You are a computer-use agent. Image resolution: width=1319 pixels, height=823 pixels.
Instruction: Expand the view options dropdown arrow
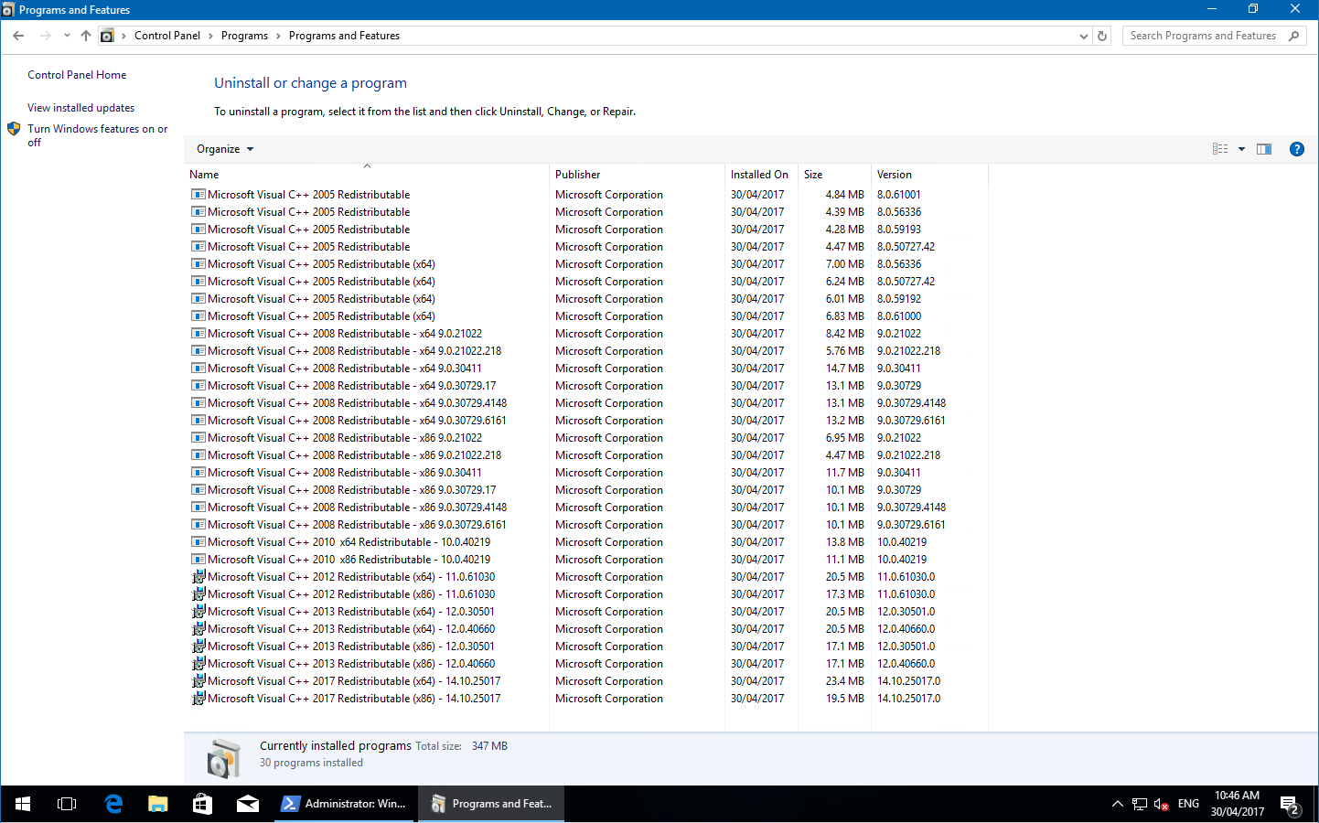pos(1241,149)
